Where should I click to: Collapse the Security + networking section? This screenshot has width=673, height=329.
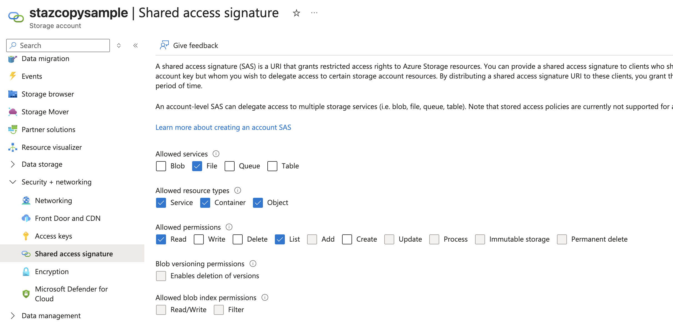(x=12, y=182)
